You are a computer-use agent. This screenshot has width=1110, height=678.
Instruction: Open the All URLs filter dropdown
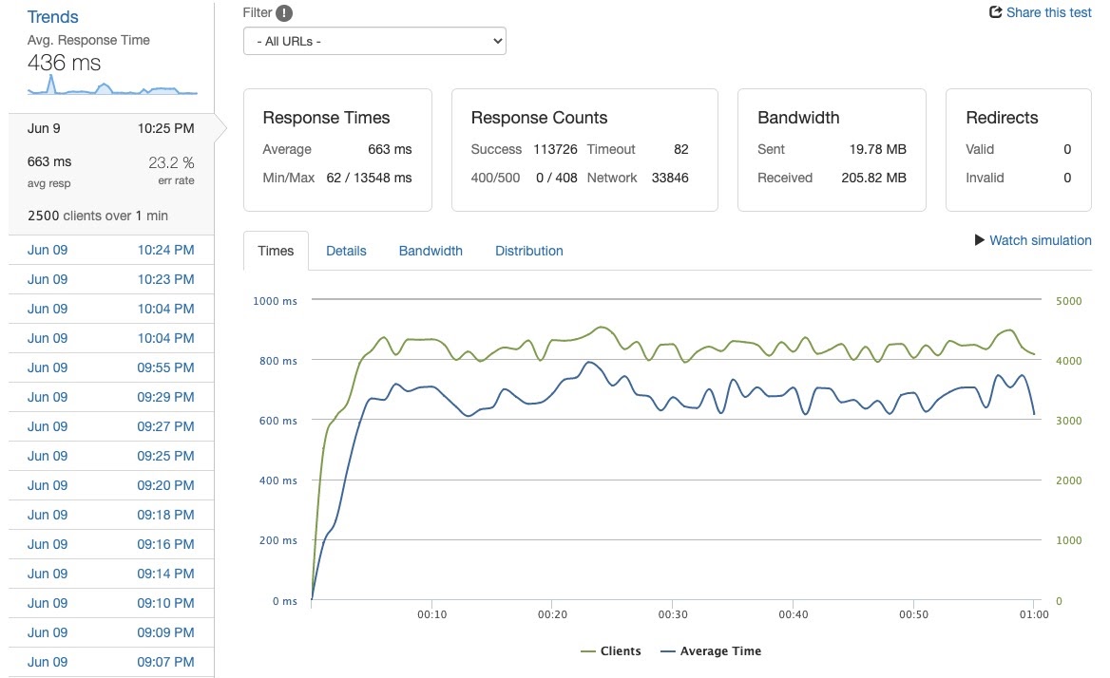(x=374, y=41)
